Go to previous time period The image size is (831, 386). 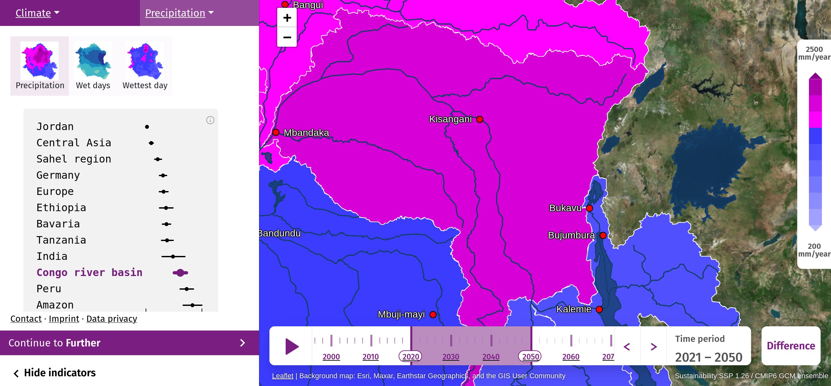coord(627,346)
